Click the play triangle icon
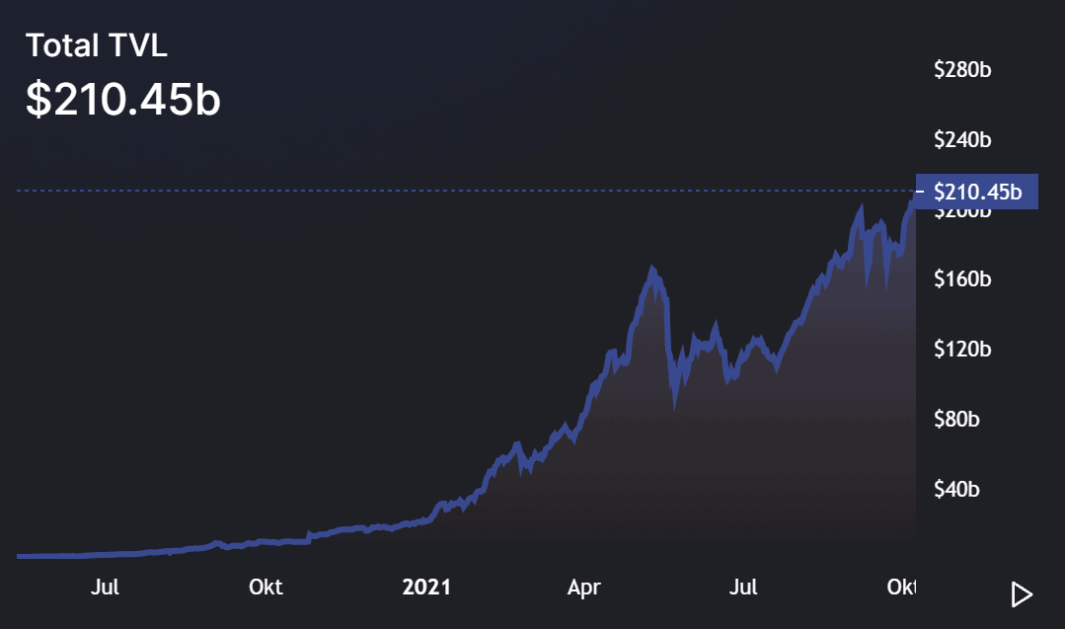Screen dimensions: 1065x629 tap(1022, 594)
